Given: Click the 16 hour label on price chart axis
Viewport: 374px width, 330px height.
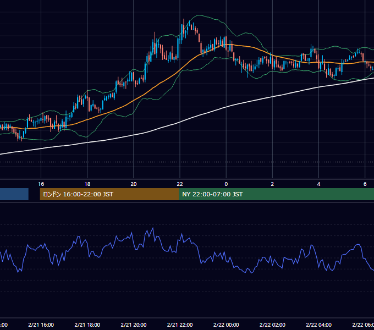Looking at the screenshot, I should 41,184.
